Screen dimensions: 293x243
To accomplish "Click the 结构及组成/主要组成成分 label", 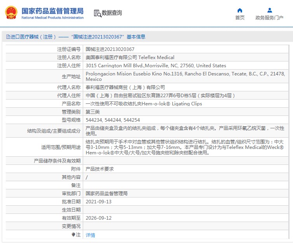I will pyautogui.click(x=54, y=131).
